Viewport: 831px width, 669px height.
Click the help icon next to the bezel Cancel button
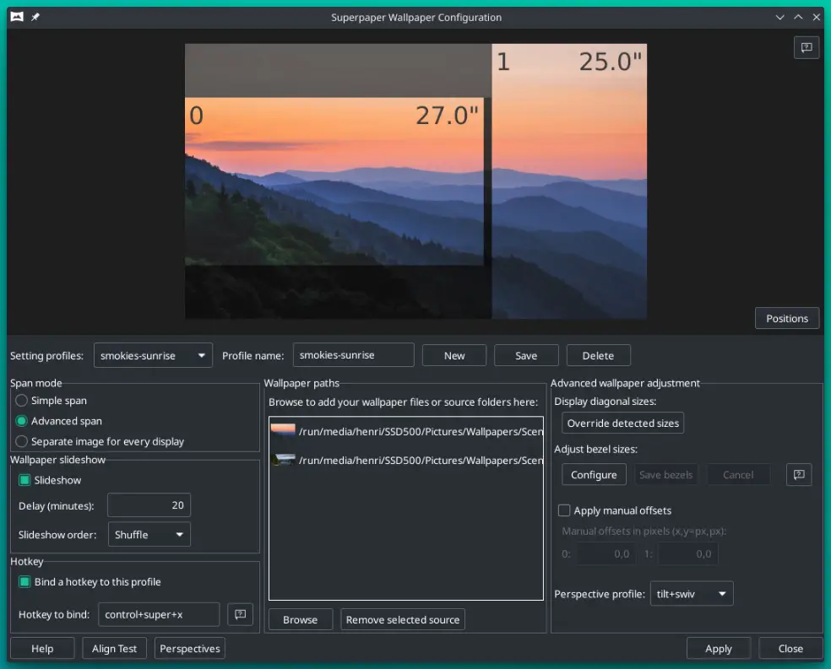[799, 474]
